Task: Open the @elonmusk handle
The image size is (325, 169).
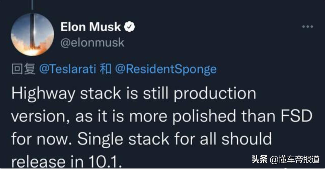Action: 92,43
